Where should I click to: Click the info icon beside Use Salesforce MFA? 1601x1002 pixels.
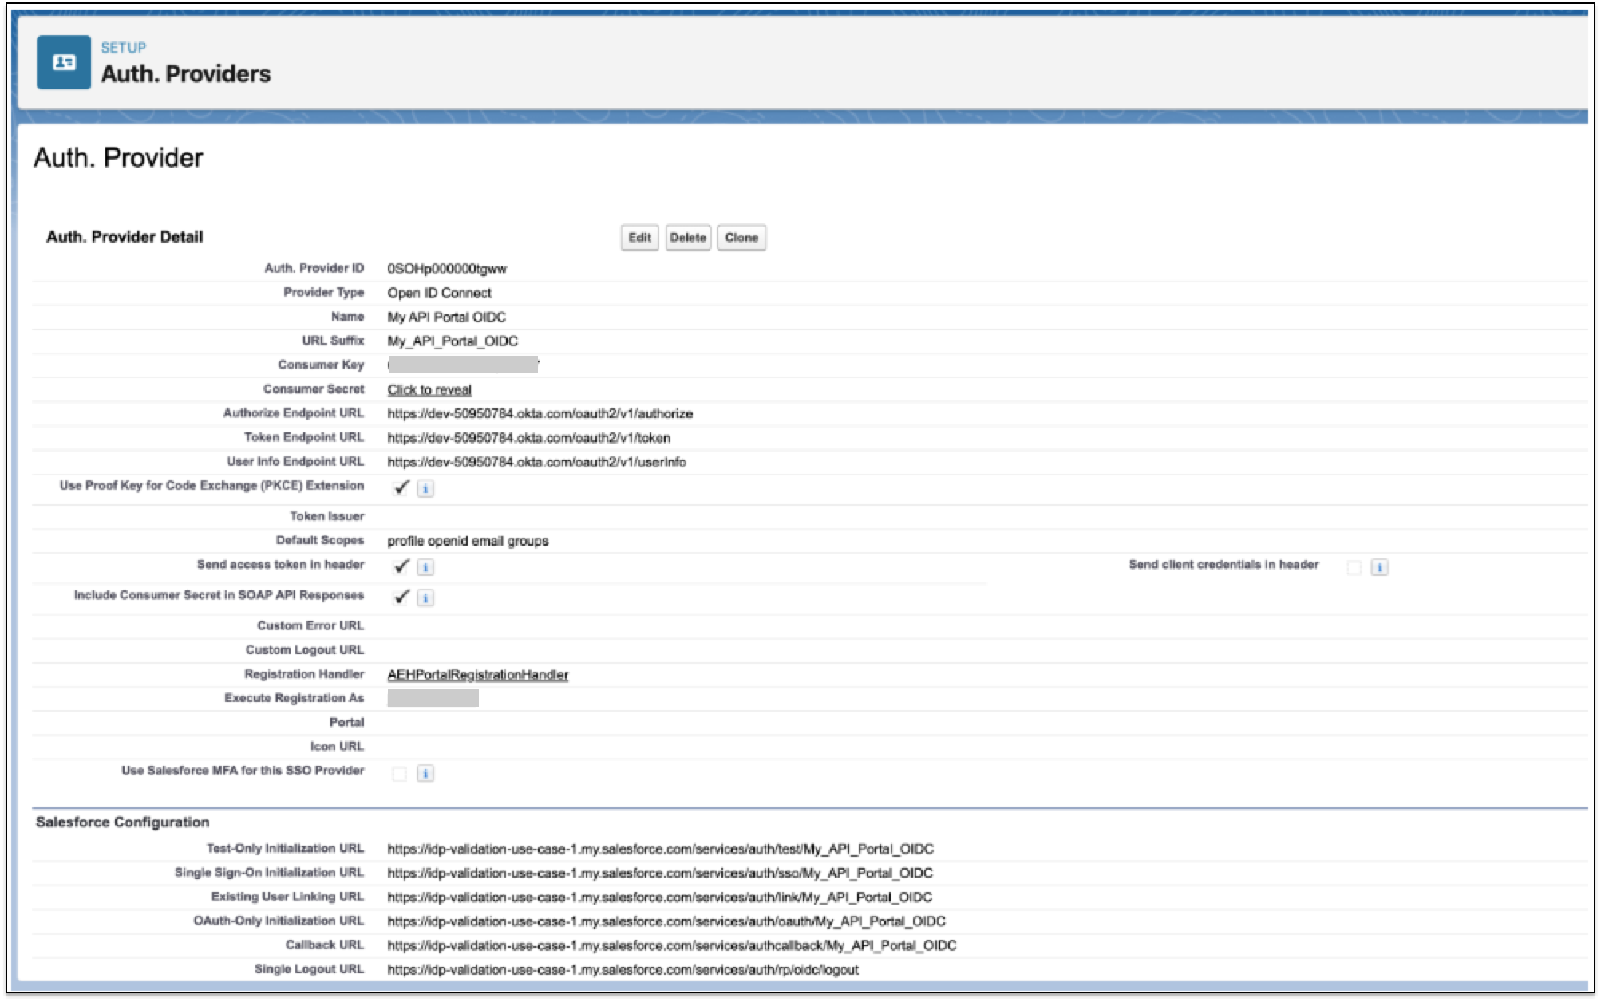[x=426, y=773]
